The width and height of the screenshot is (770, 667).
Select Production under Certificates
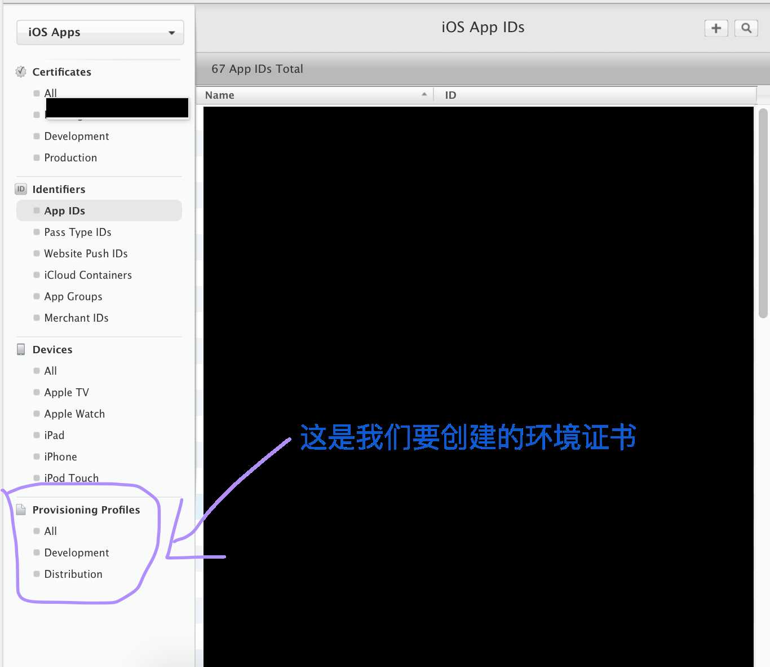click(70, 157)
